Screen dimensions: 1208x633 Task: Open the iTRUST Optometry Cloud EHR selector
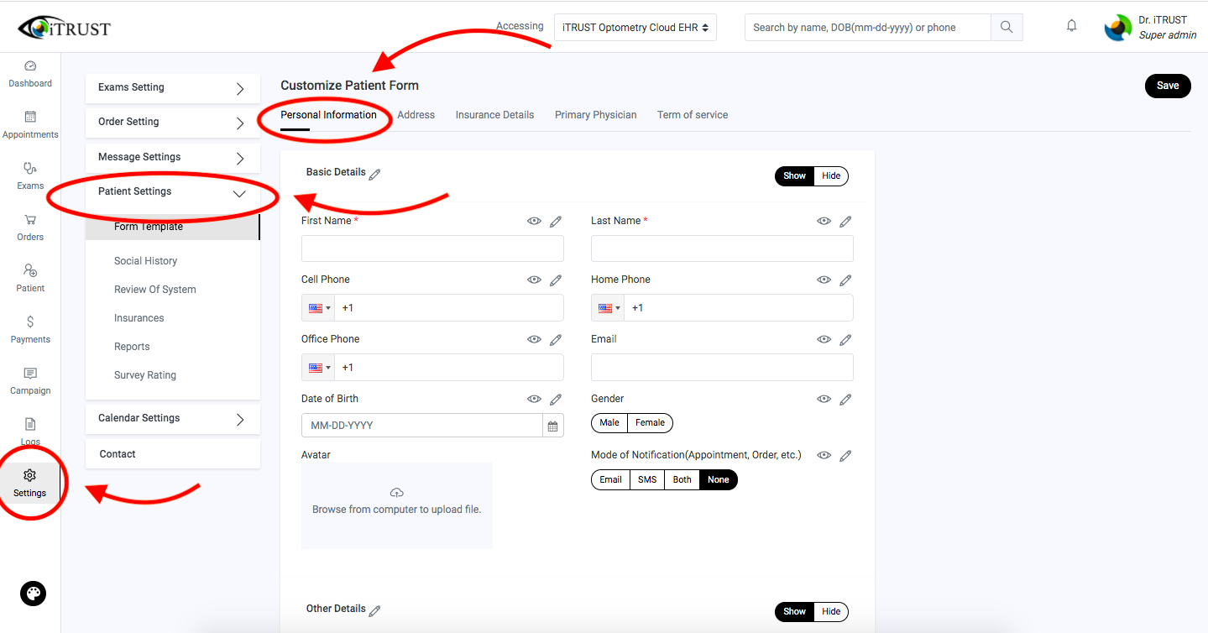click(635, 27)
